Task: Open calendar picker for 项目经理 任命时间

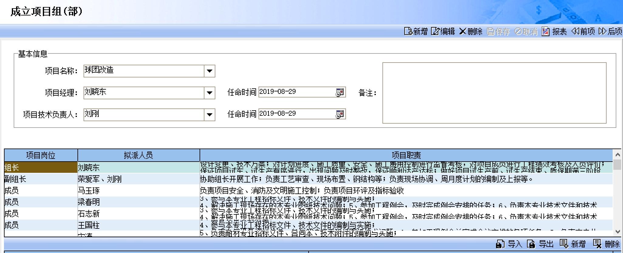Action: [340, 92]
